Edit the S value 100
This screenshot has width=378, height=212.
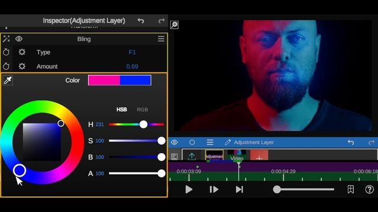coord(100,141)
